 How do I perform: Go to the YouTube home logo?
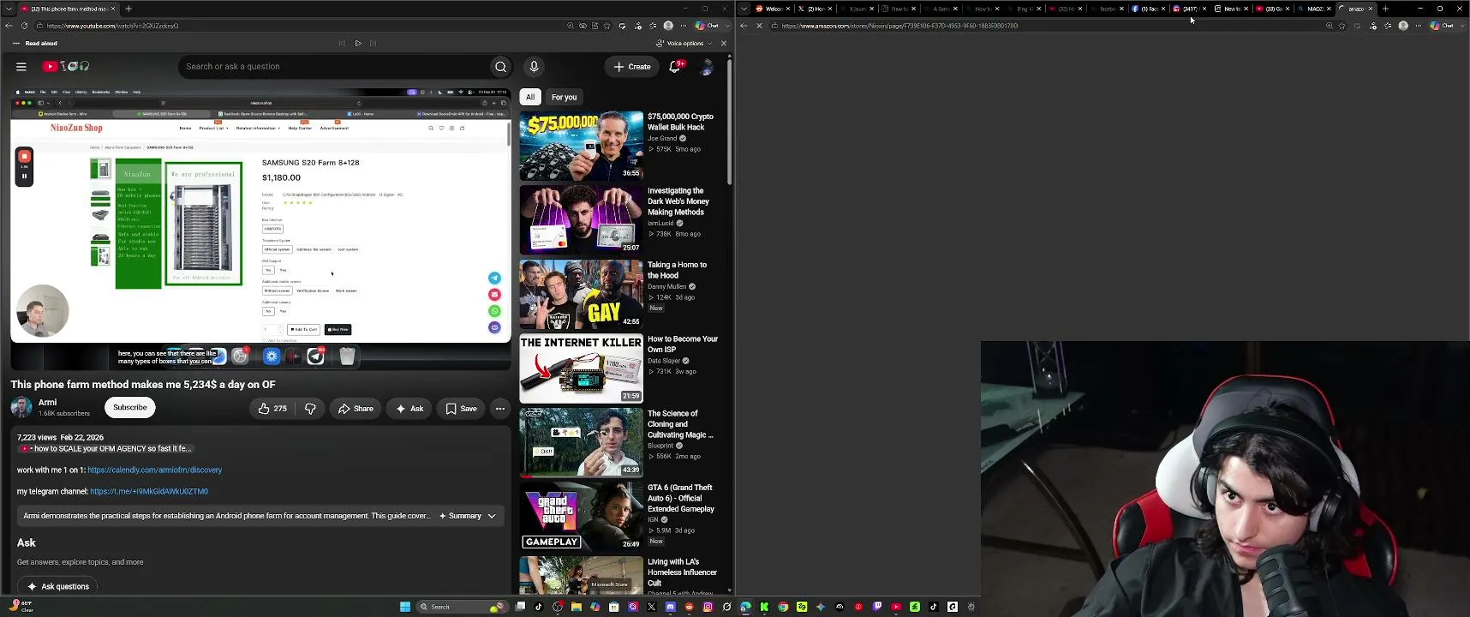[x=67, y=66]
